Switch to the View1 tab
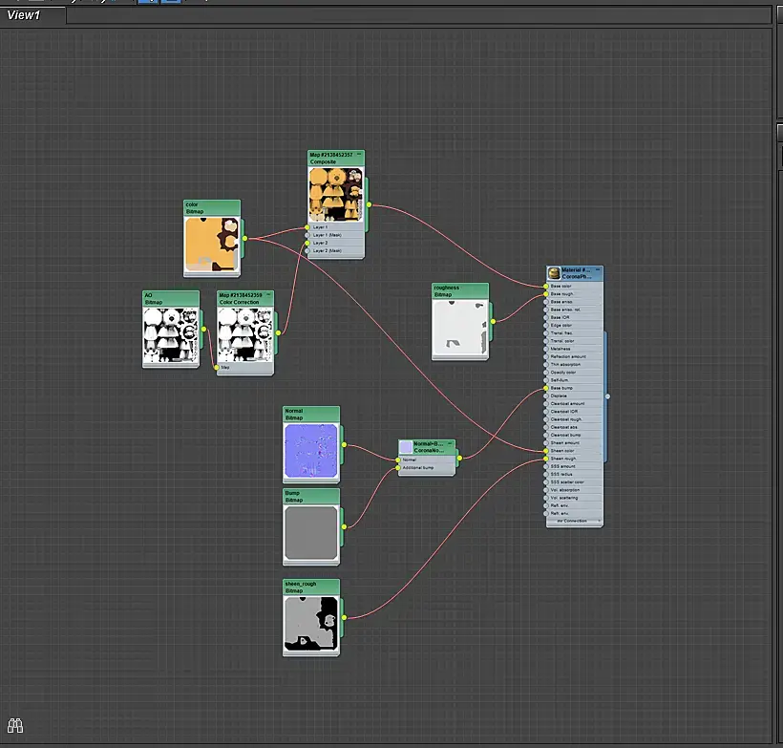 [x=24, y=15]
